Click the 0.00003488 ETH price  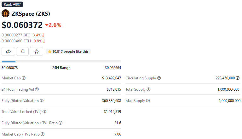(16, 41)
